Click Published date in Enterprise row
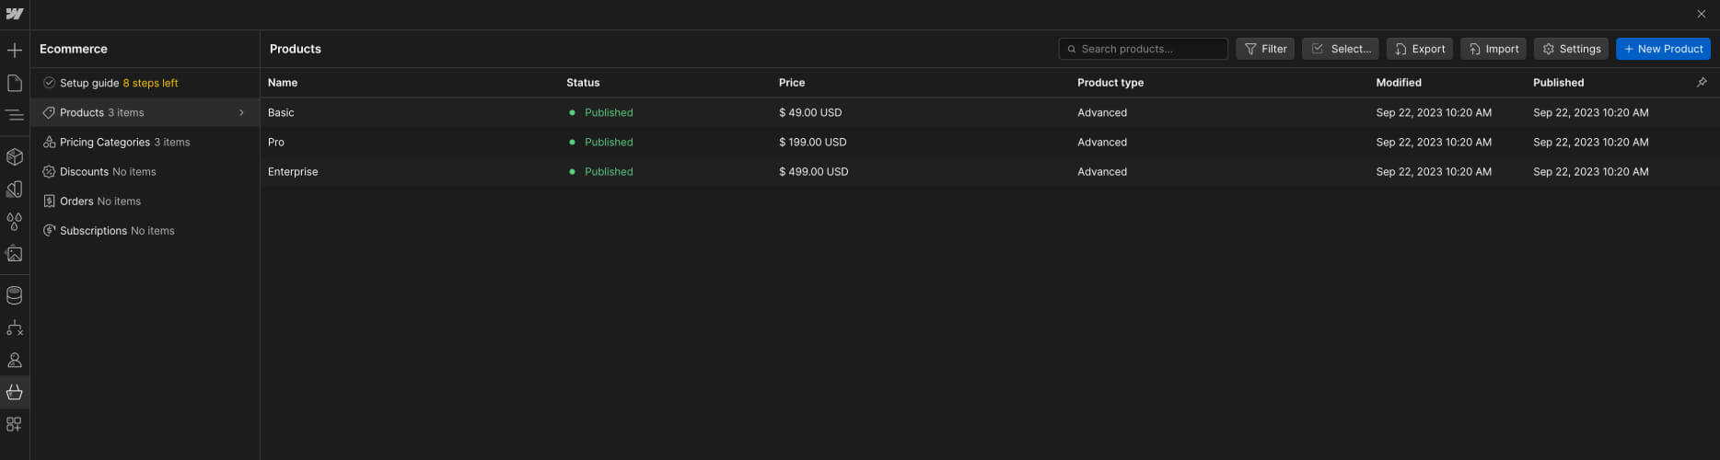Screen dimensions: 1720x460 pos(1591,171)
